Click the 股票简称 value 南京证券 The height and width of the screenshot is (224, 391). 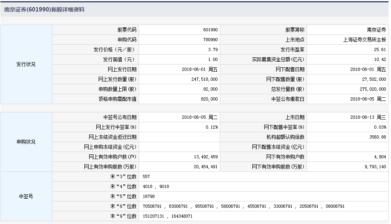tap(376, 30)
